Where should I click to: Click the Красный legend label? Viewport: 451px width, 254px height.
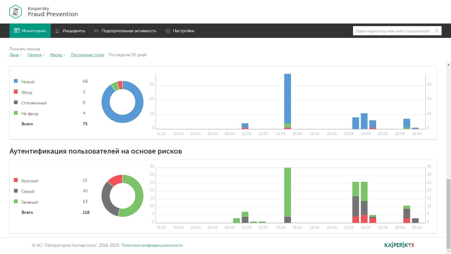click(x=30, y=181)
